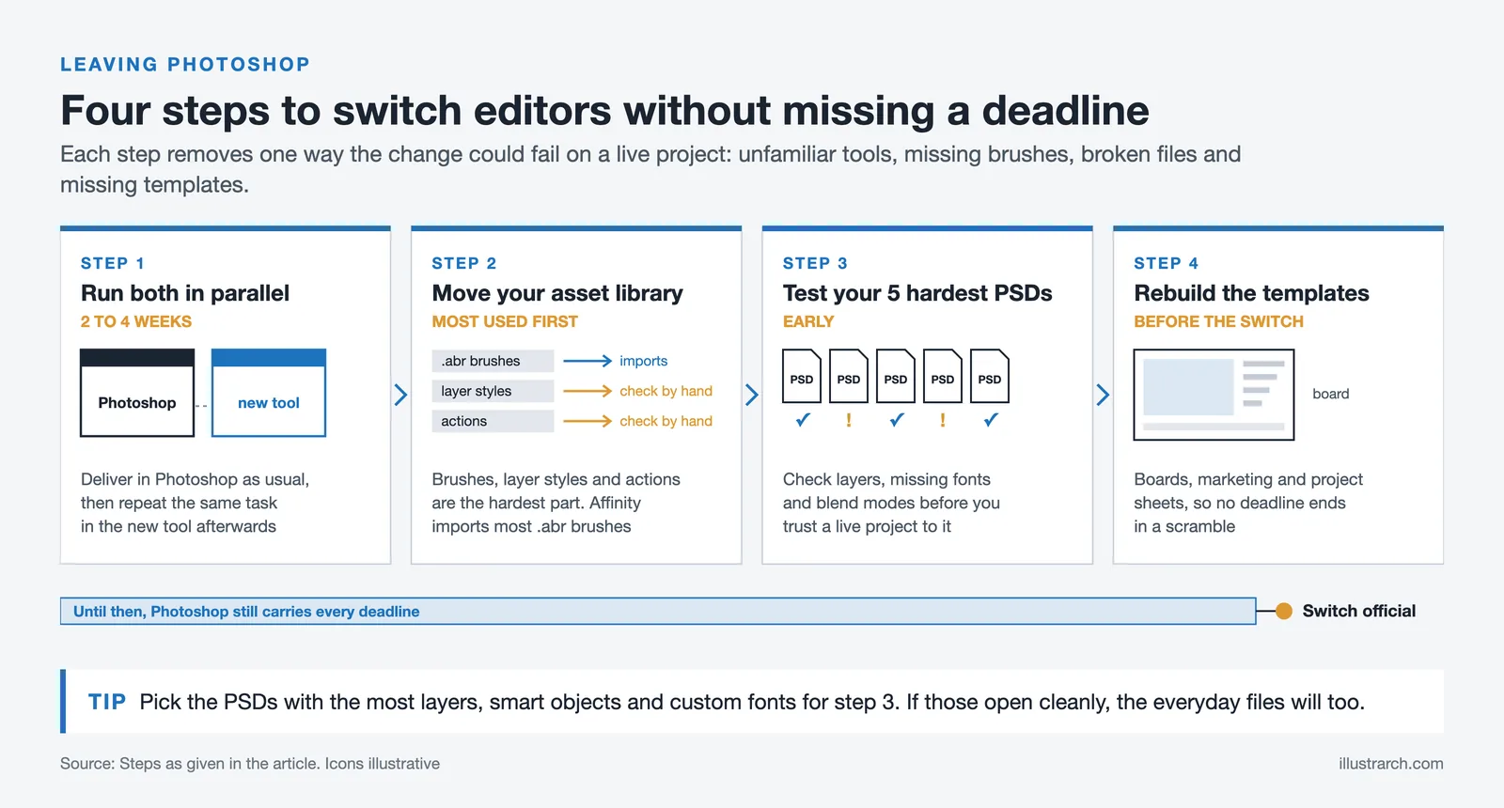Click the exclamation mark under the second PSD icon
The width and height of the screenshot is (1504, 808).
849,420
